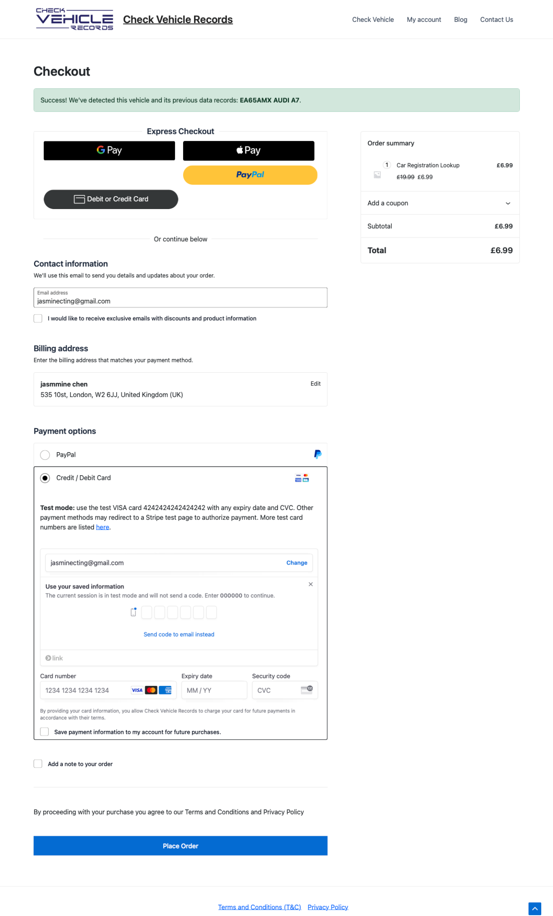This screenshot has height=916, width=553.
Task: Close the saved information prompt
Action: [311, 584]
